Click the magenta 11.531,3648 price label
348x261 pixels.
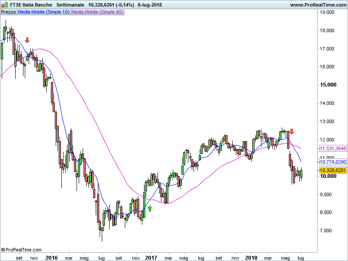(333, 148)
